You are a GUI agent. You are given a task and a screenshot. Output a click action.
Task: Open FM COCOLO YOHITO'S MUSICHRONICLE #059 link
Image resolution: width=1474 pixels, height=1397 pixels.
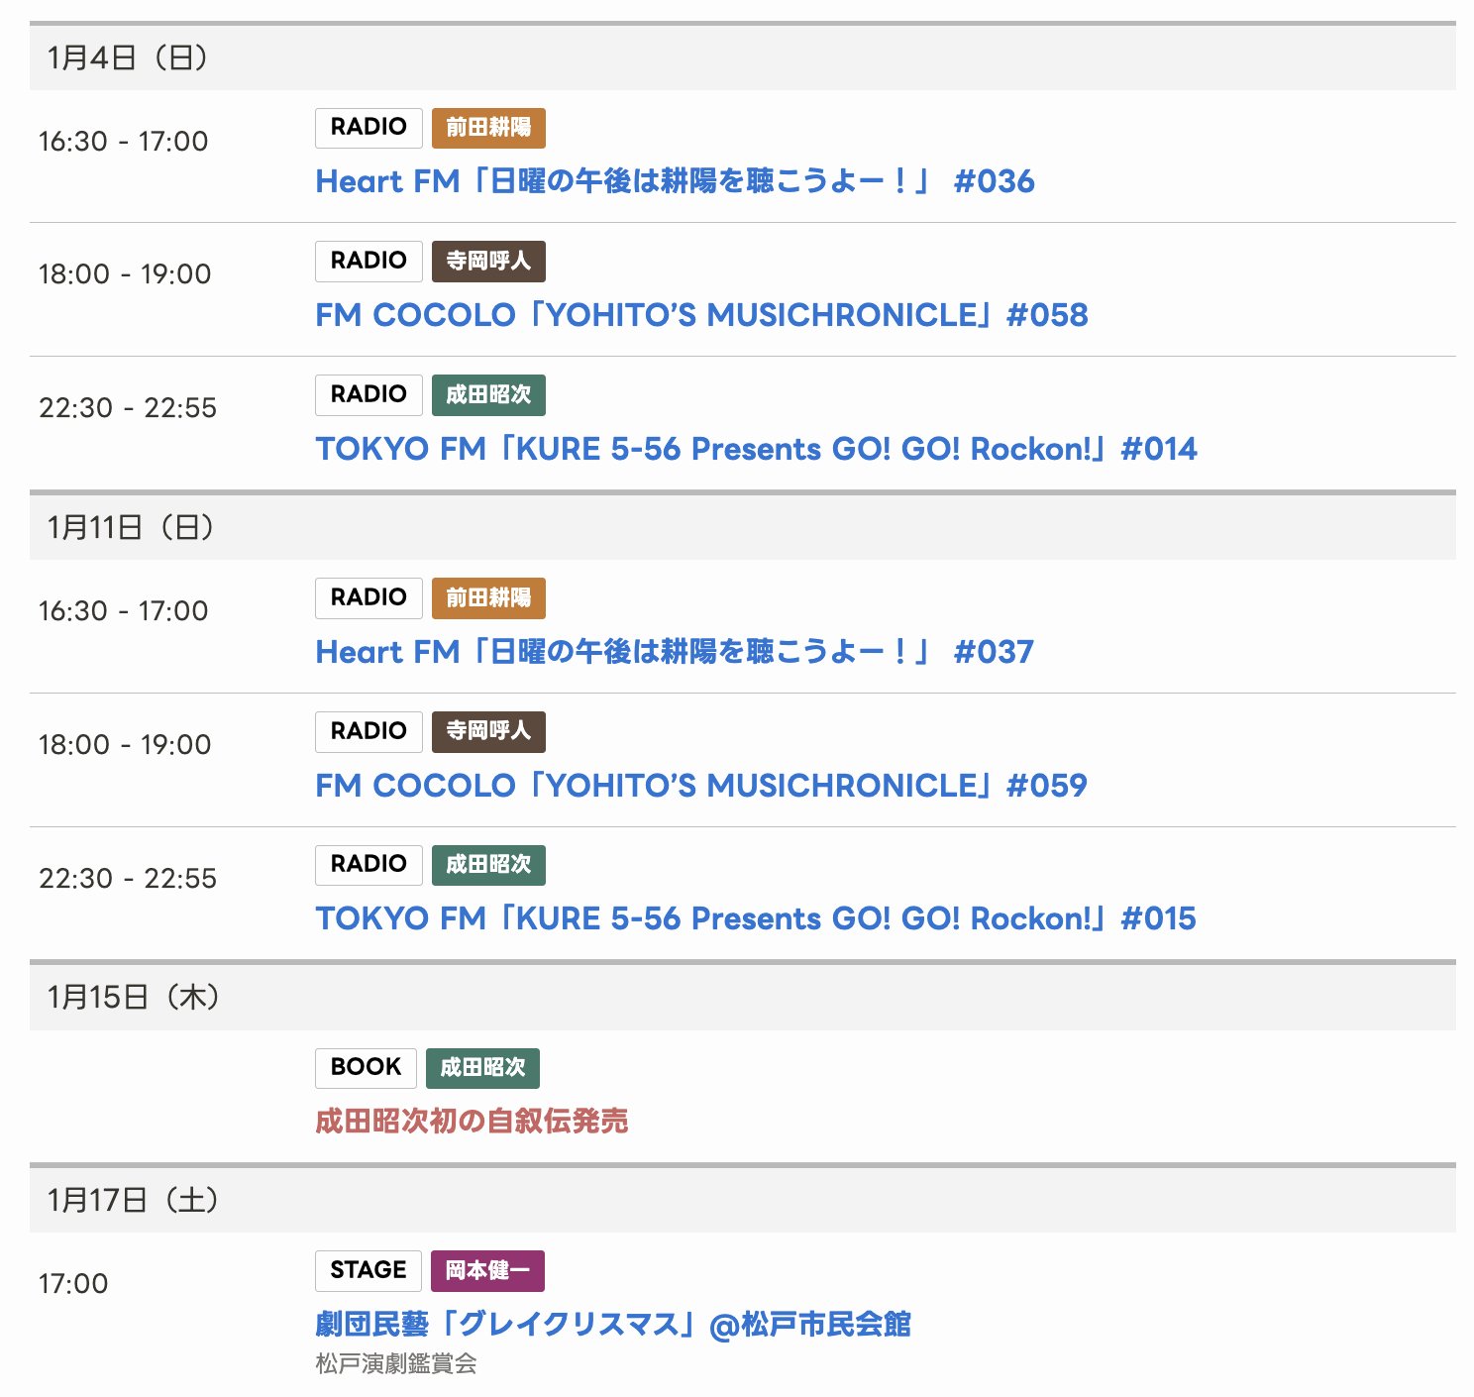click(x=700, y=786)
